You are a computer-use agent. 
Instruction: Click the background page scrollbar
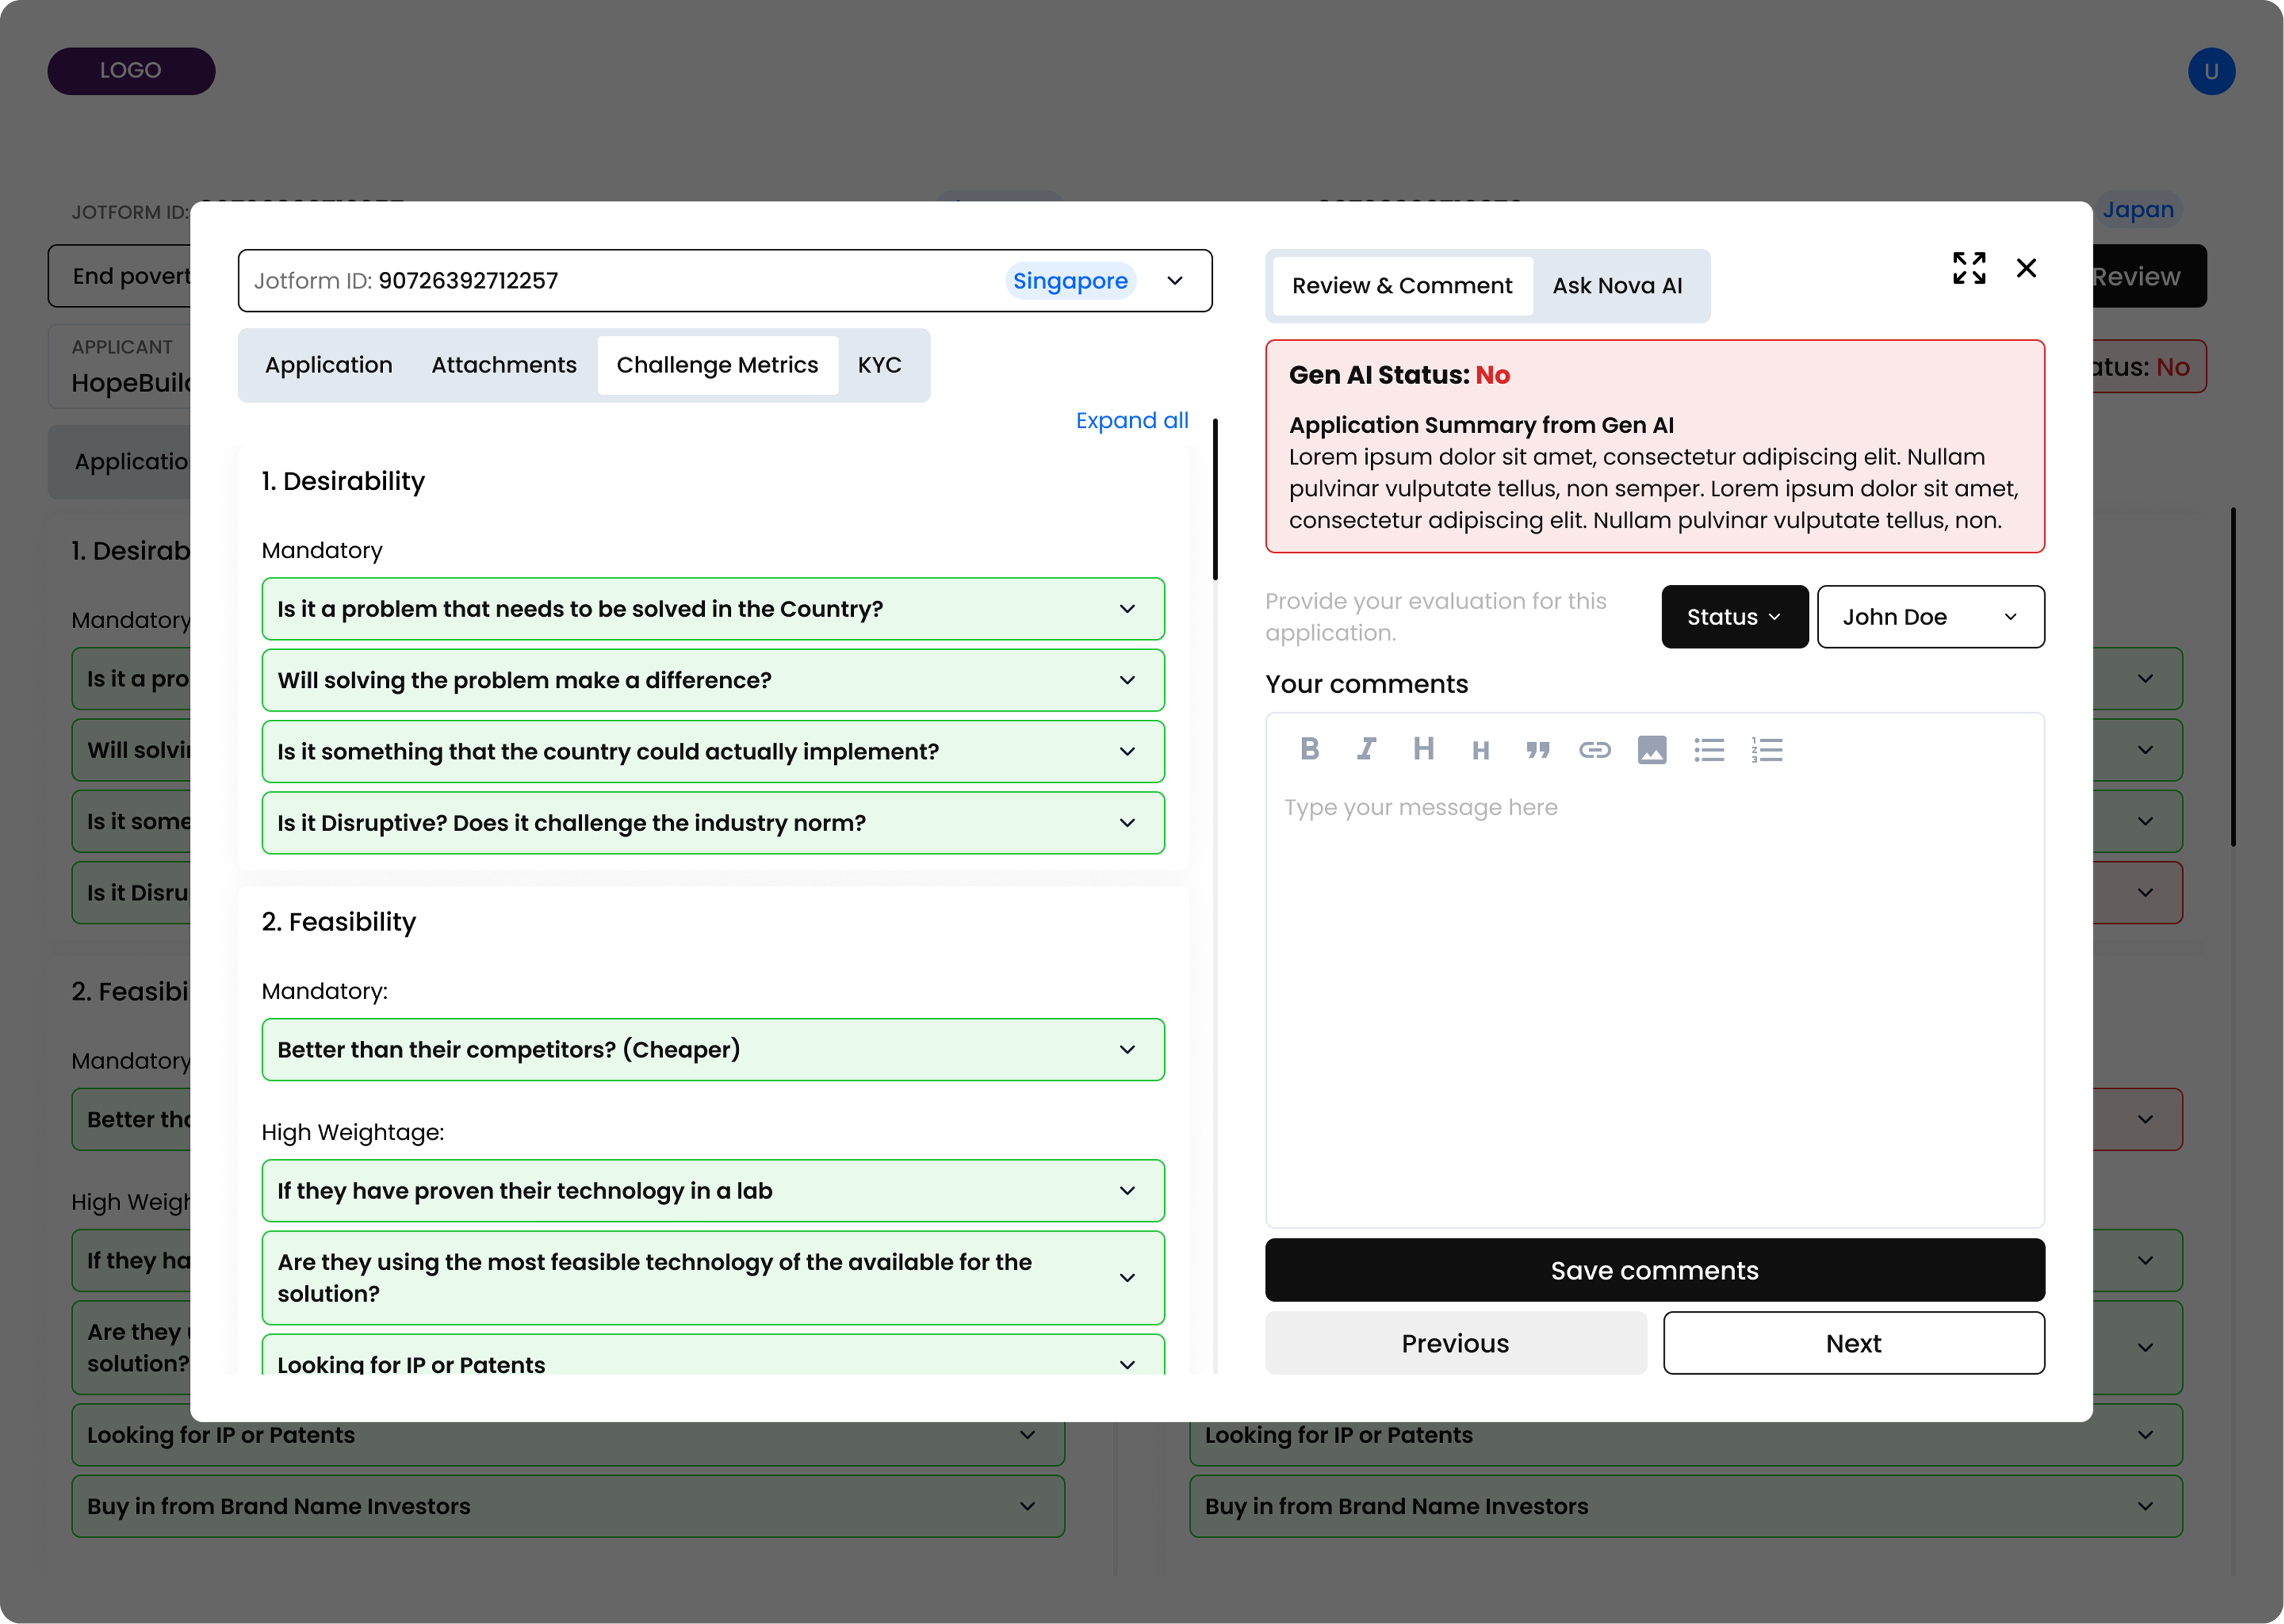point(2232,678)
